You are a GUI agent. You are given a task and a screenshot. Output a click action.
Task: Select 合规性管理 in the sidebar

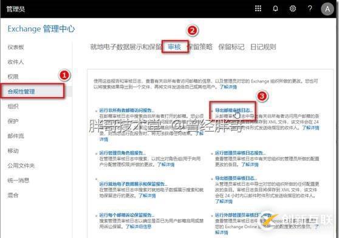coord(21,92)
